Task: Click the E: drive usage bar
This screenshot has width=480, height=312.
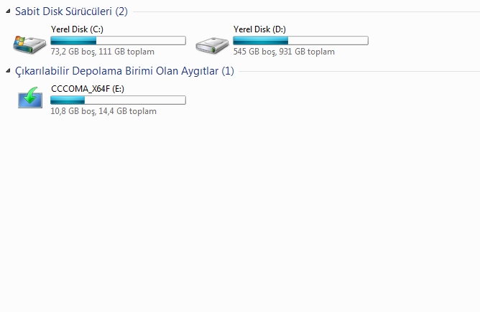Action: pyautogui.click(x=118, y=100)
